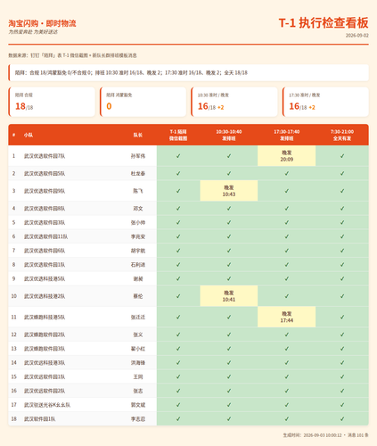This screenshot has width=377, height=446.
Task: Click team name 武汉优选科技港3队
Action: coord(45,363)
